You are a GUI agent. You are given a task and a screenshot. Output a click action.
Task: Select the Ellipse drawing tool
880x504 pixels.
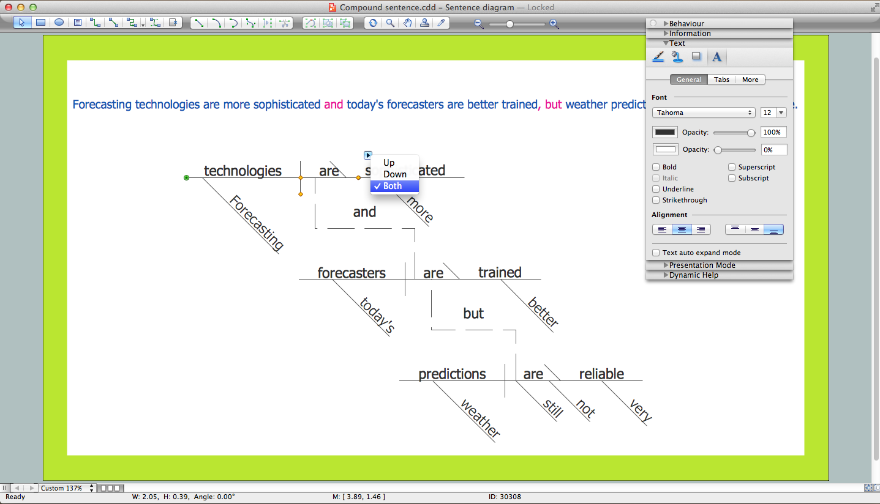[x=58, y=23]
